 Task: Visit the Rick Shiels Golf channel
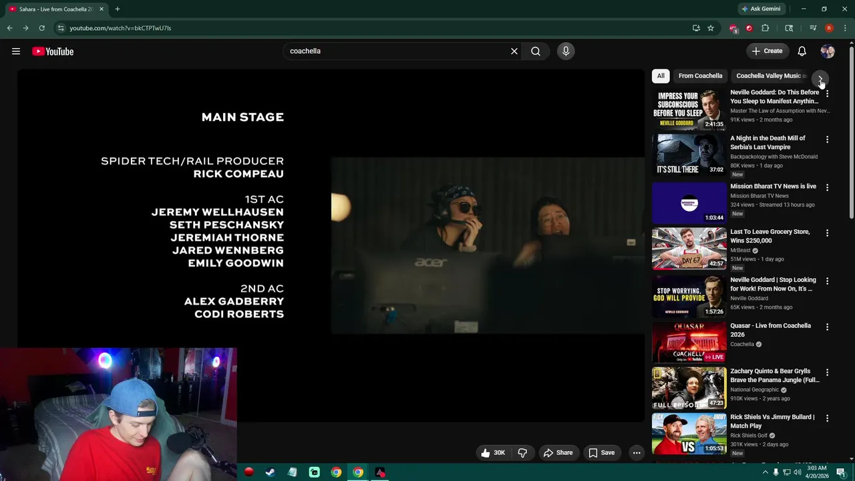pos(749,436)
